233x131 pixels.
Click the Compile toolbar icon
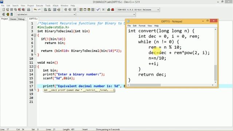[x=81, y=10]
